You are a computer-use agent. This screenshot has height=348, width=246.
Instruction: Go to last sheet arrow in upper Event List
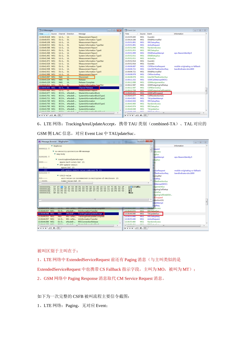tap(133, 115)
